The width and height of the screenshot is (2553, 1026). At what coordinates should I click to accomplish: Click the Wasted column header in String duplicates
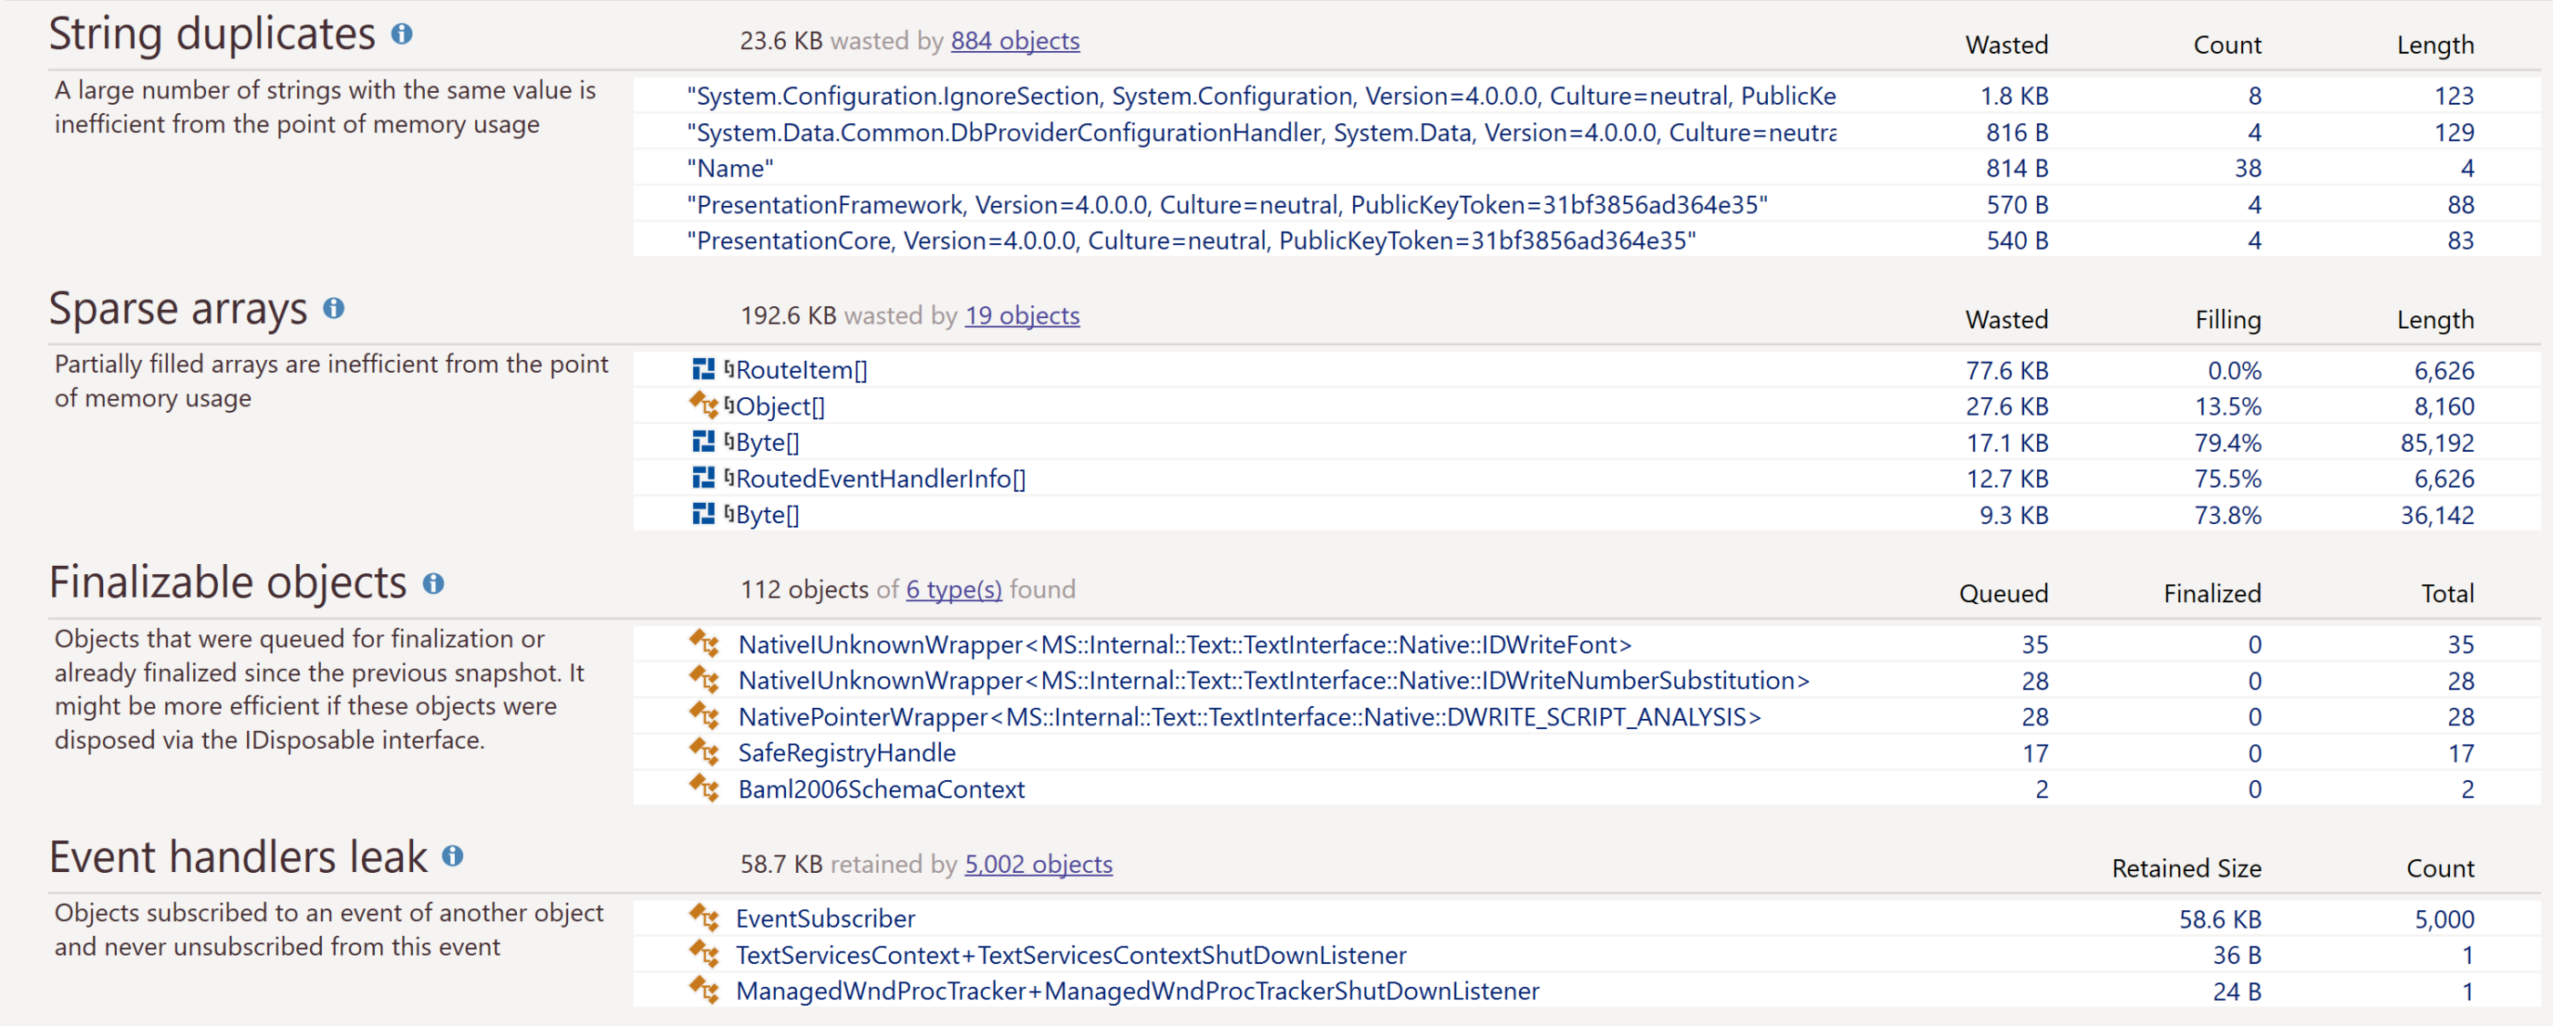coord(2006,45)
